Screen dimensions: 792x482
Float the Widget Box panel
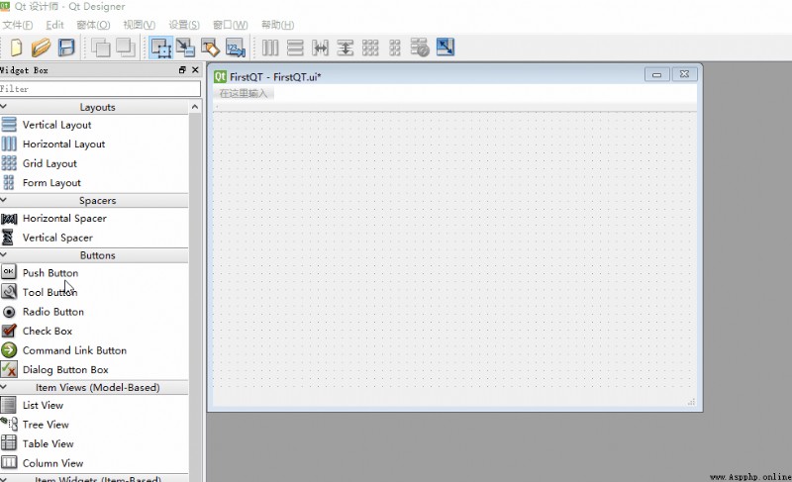tap(182, 70)
